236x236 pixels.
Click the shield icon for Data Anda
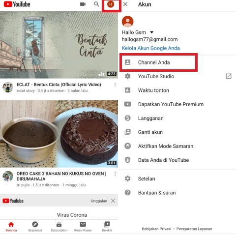click(127, 160)
